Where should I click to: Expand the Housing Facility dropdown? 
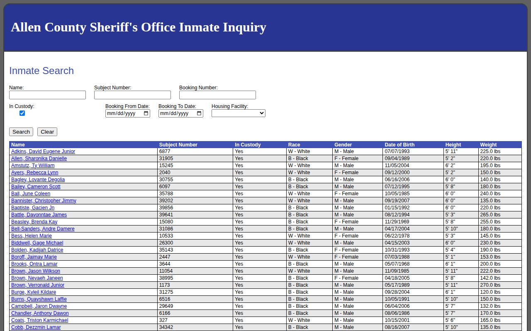pos(239,113)
